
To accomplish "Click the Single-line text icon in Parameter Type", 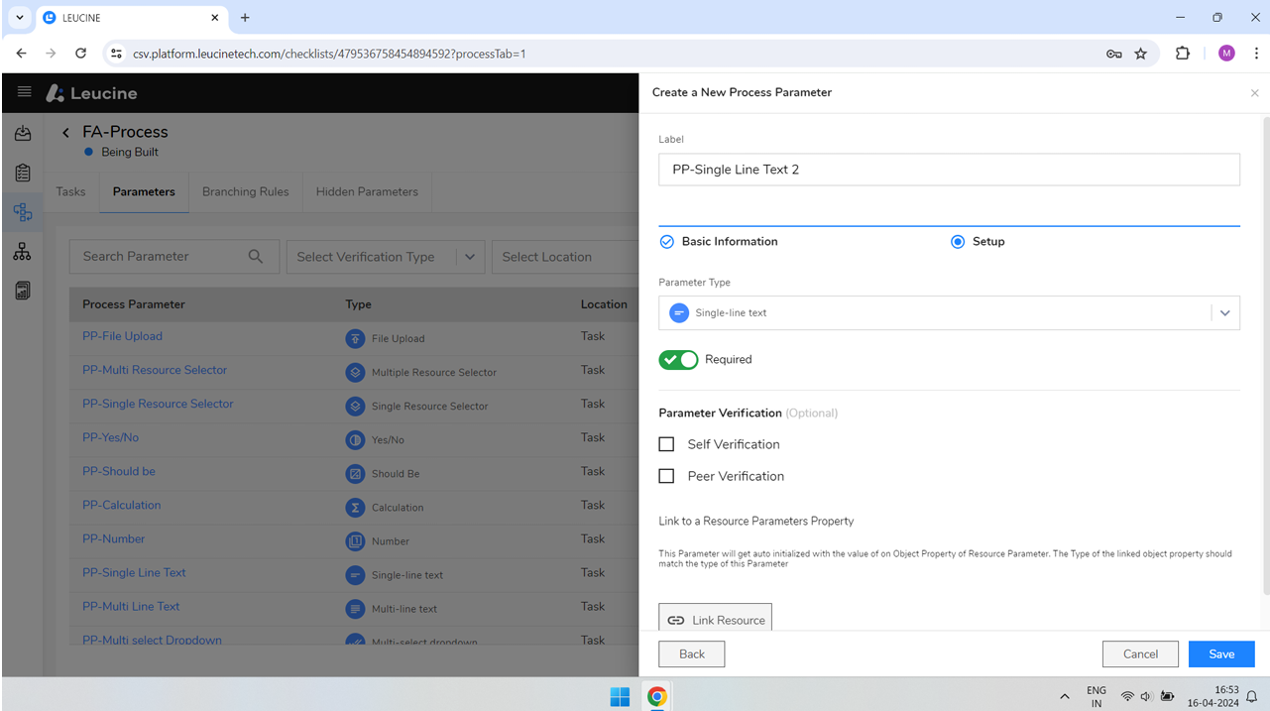I will pos(679,312).
